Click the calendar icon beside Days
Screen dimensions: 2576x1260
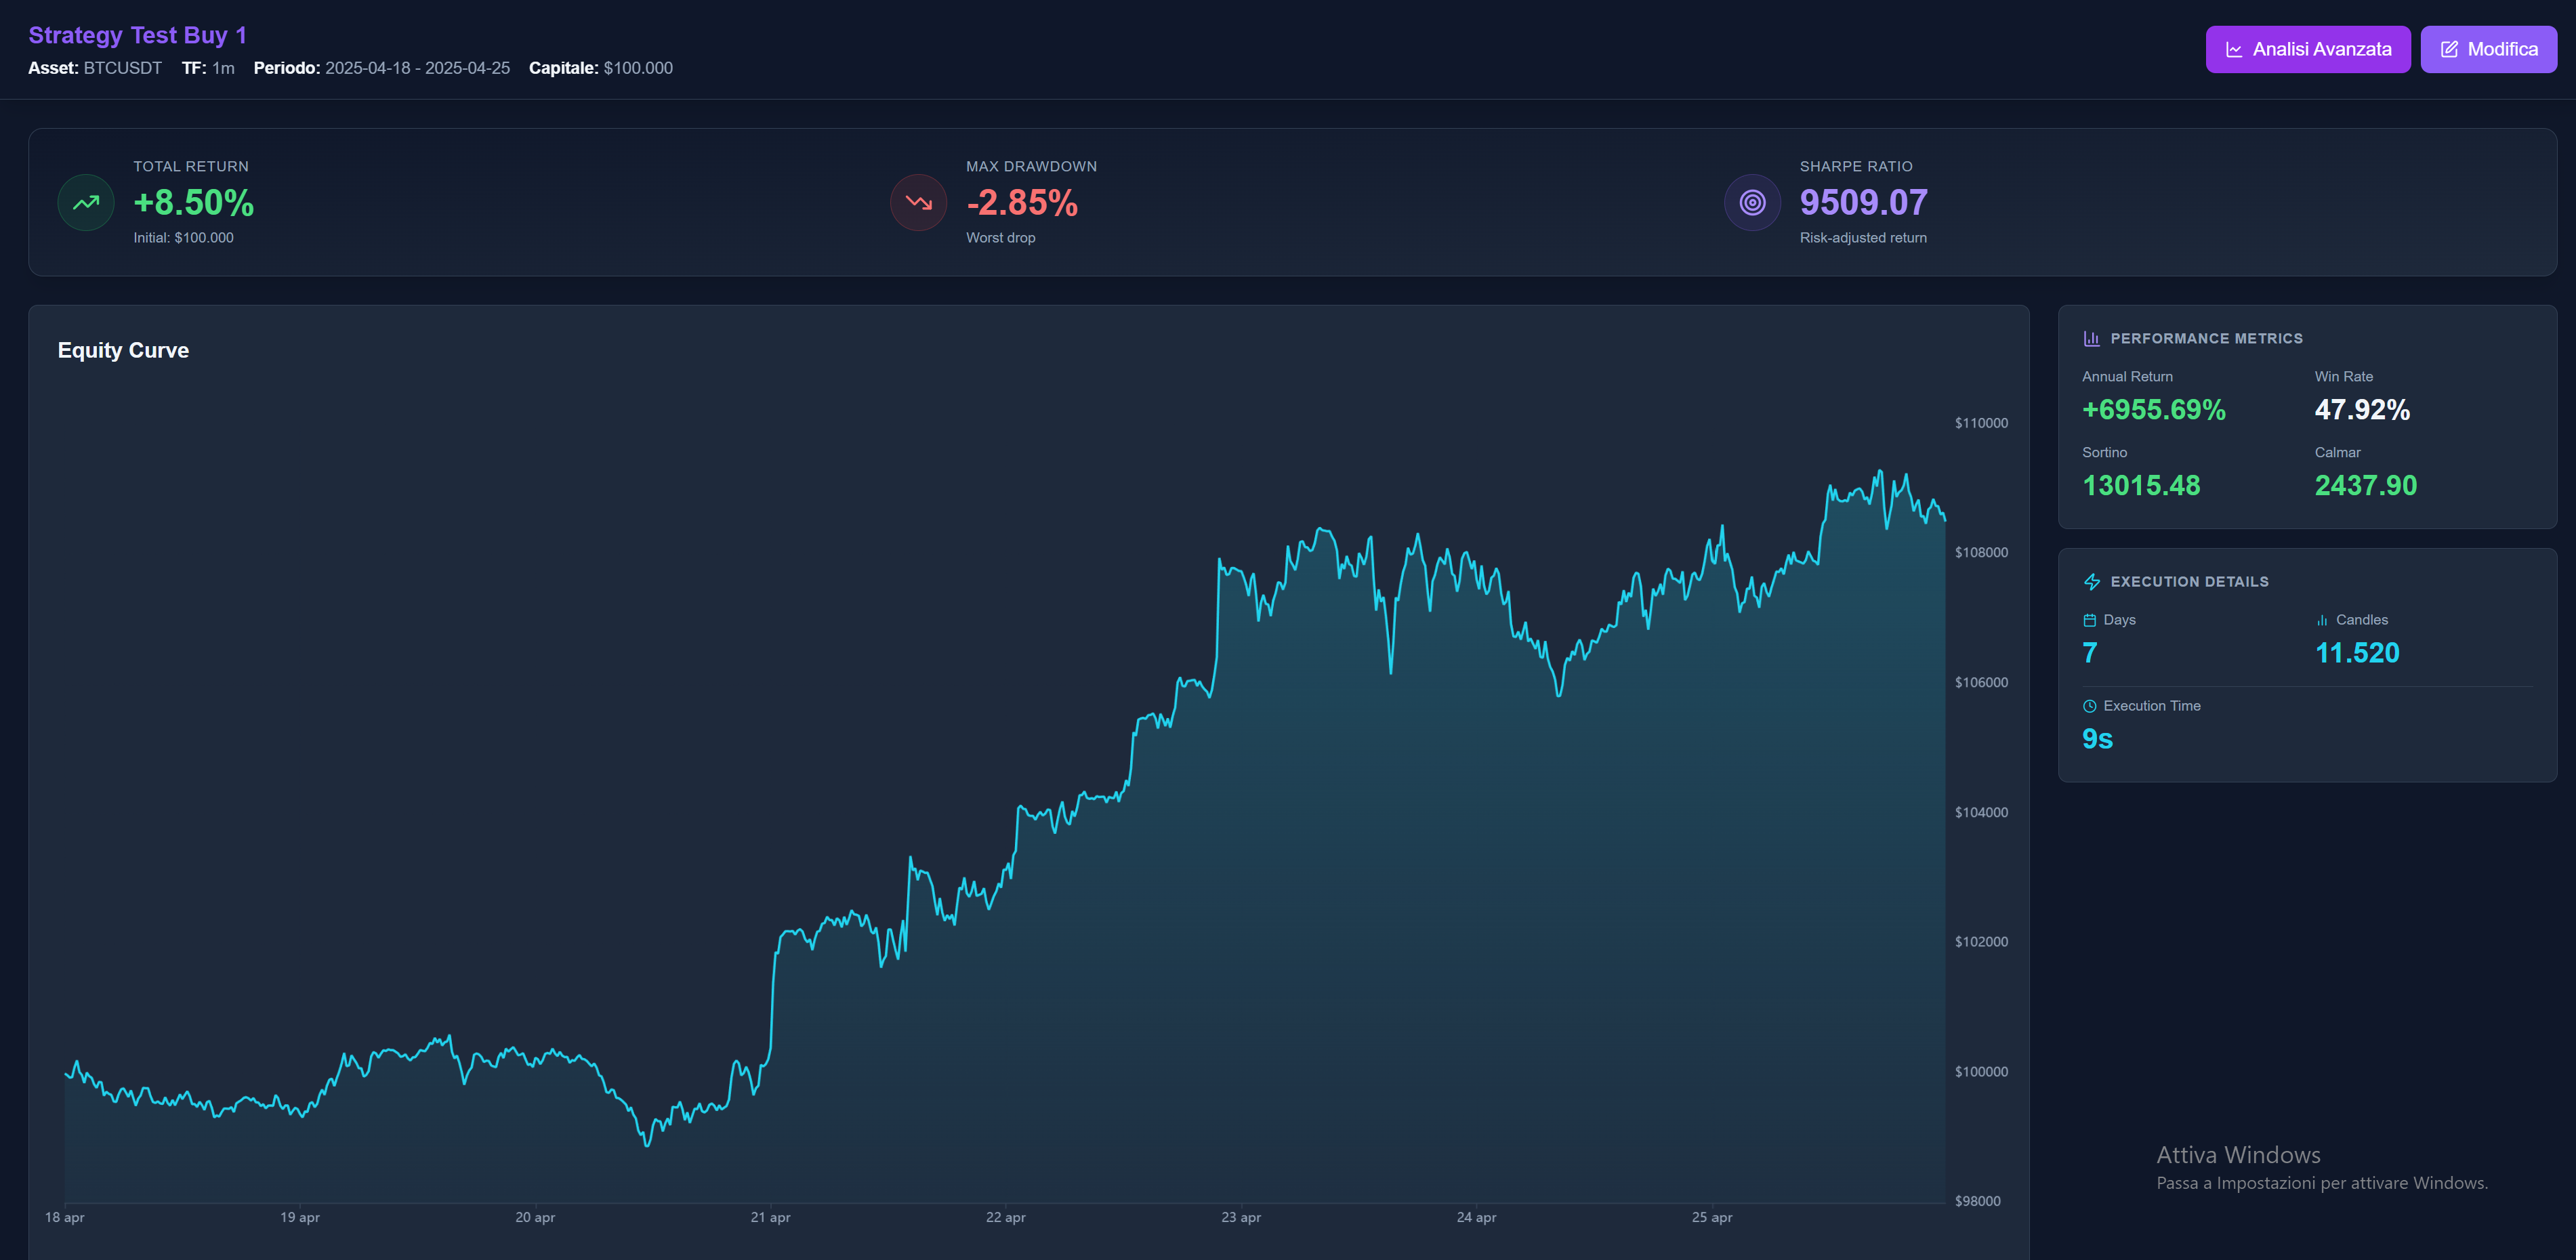point(2089,620)
